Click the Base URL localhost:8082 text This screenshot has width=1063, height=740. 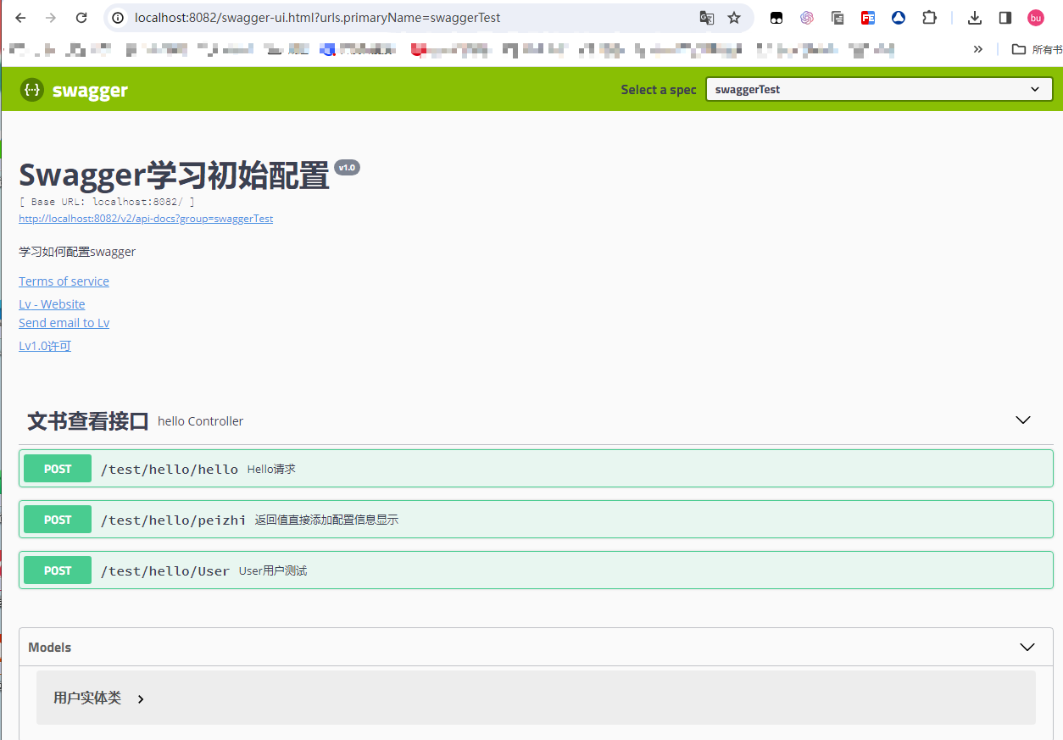pyautogui.click(x=107, y=202)
